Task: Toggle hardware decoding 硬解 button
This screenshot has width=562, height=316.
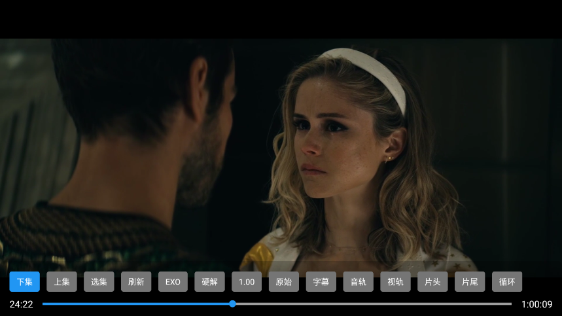Action: 209,281
